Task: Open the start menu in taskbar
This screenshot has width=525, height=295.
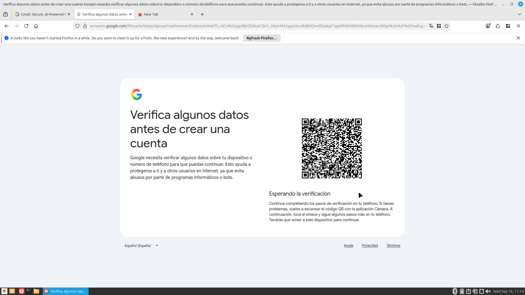Action: pyautogui.click(x=4, y=291)
